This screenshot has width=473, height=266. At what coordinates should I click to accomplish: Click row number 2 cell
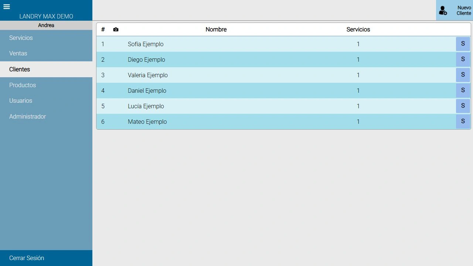pos(103,59)
